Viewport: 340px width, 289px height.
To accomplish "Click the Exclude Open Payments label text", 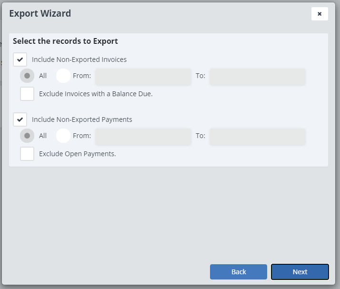I will 77,154.
